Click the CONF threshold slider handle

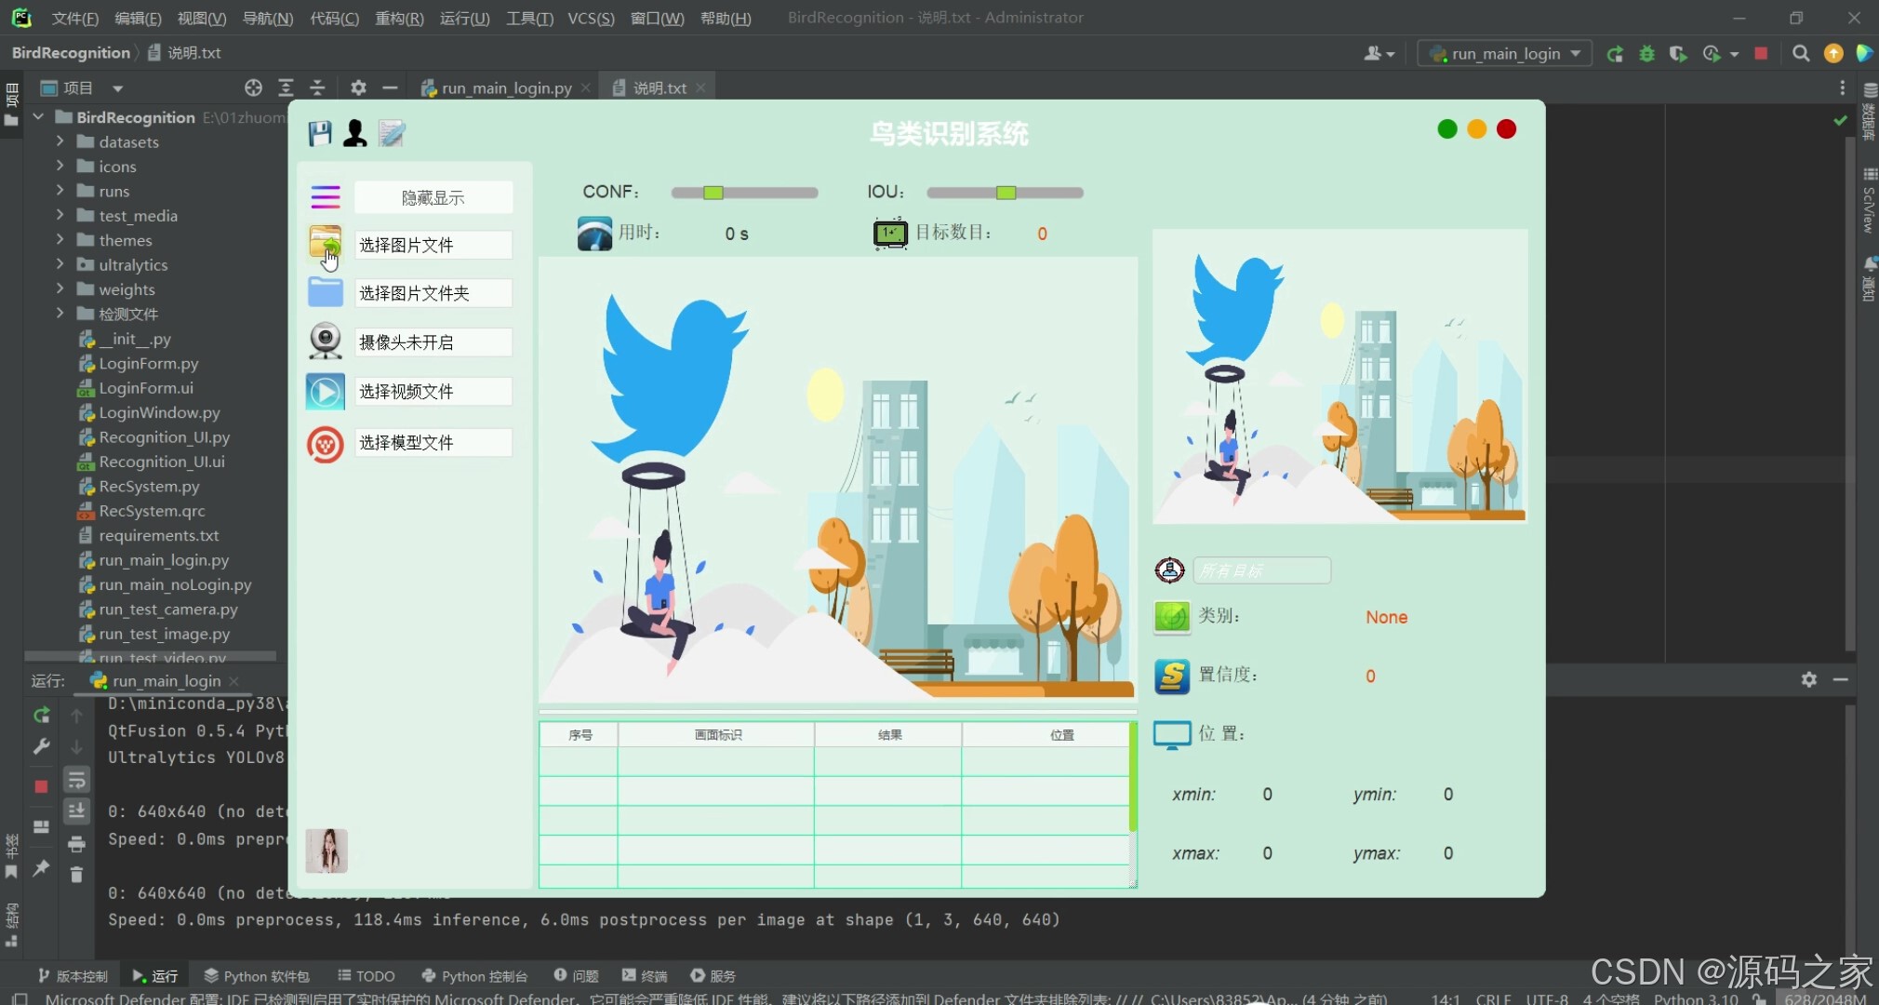pyautogui.click(x=713, y=193)
